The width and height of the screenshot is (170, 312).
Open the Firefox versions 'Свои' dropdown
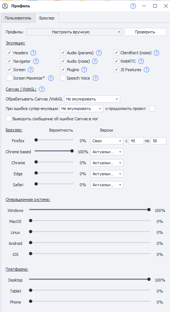pyautogui.click(x=107, y=141)
